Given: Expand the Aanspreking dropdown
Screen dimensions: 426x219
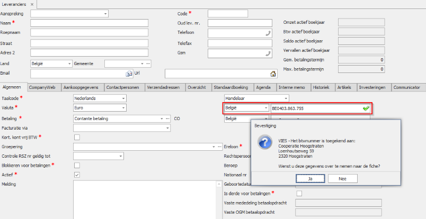Looking at the screenshot, I should coord(105,14).
